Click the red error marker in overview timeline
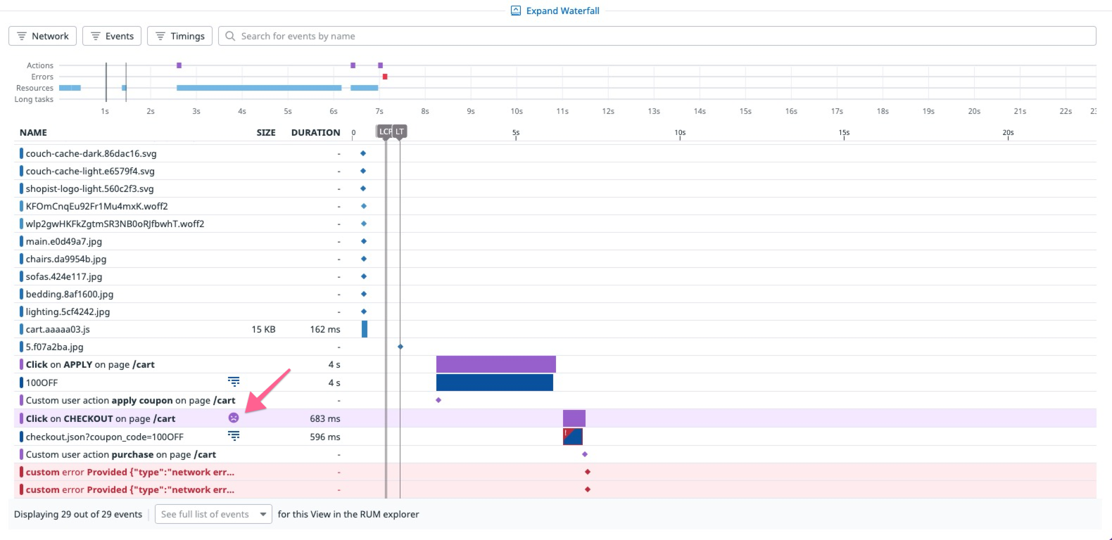The width and height of the screenshot is (1112, 540). (x=384, y=77)
